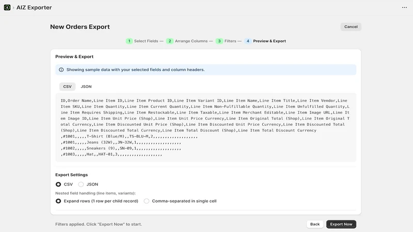413x232 pixels.
Task: Click the step 3 number badge
Action: pyautogui.click(x=219, y=41)
